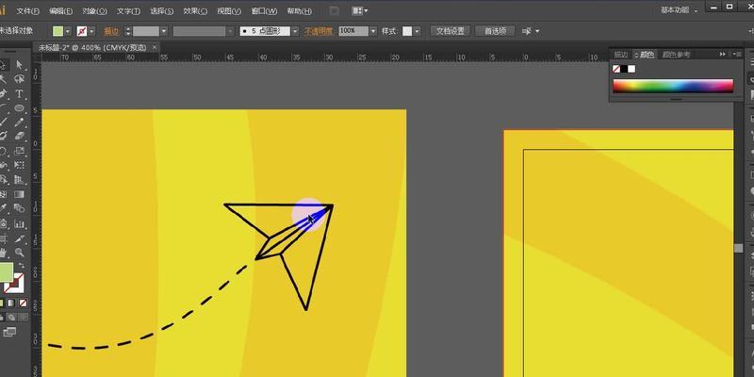Open the color panel flyout menu
The height and width of the screenshot is (377, 754).
pos(737,55)
